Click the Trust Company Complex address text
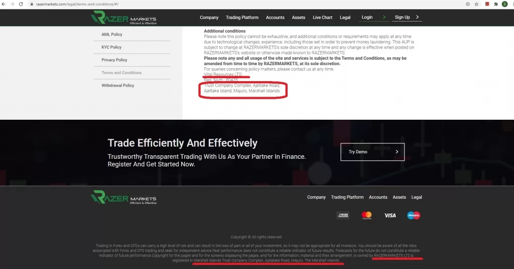514x269 pixels. (242, 88)
